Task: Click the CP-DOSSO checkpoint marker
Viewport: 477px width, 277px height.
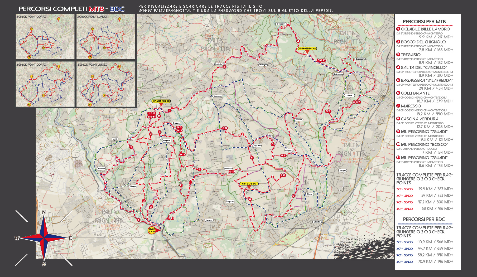Action: [249, 185]
